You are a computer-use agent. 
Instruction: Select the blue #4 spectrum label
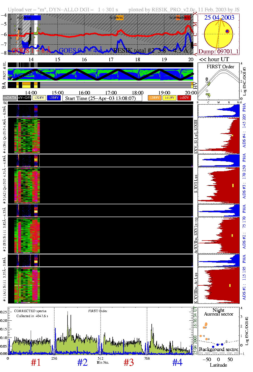point(177,362)
